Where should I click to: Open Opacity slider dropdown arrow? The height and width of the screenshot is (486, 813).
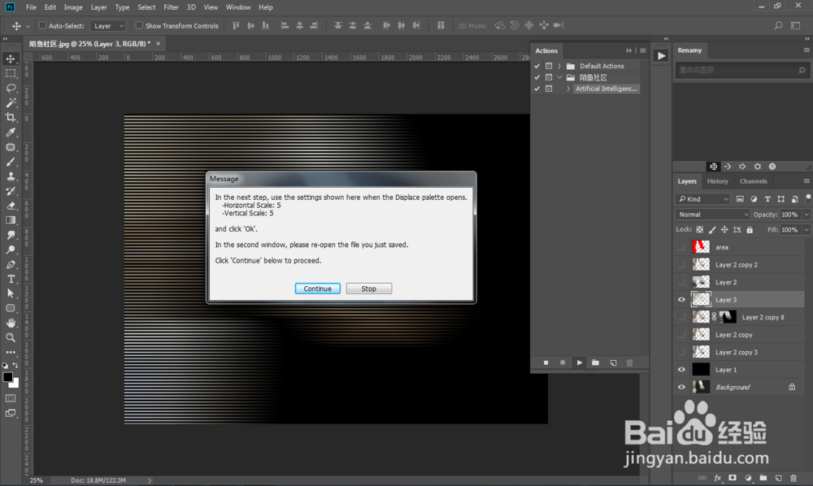pos(806,215)
